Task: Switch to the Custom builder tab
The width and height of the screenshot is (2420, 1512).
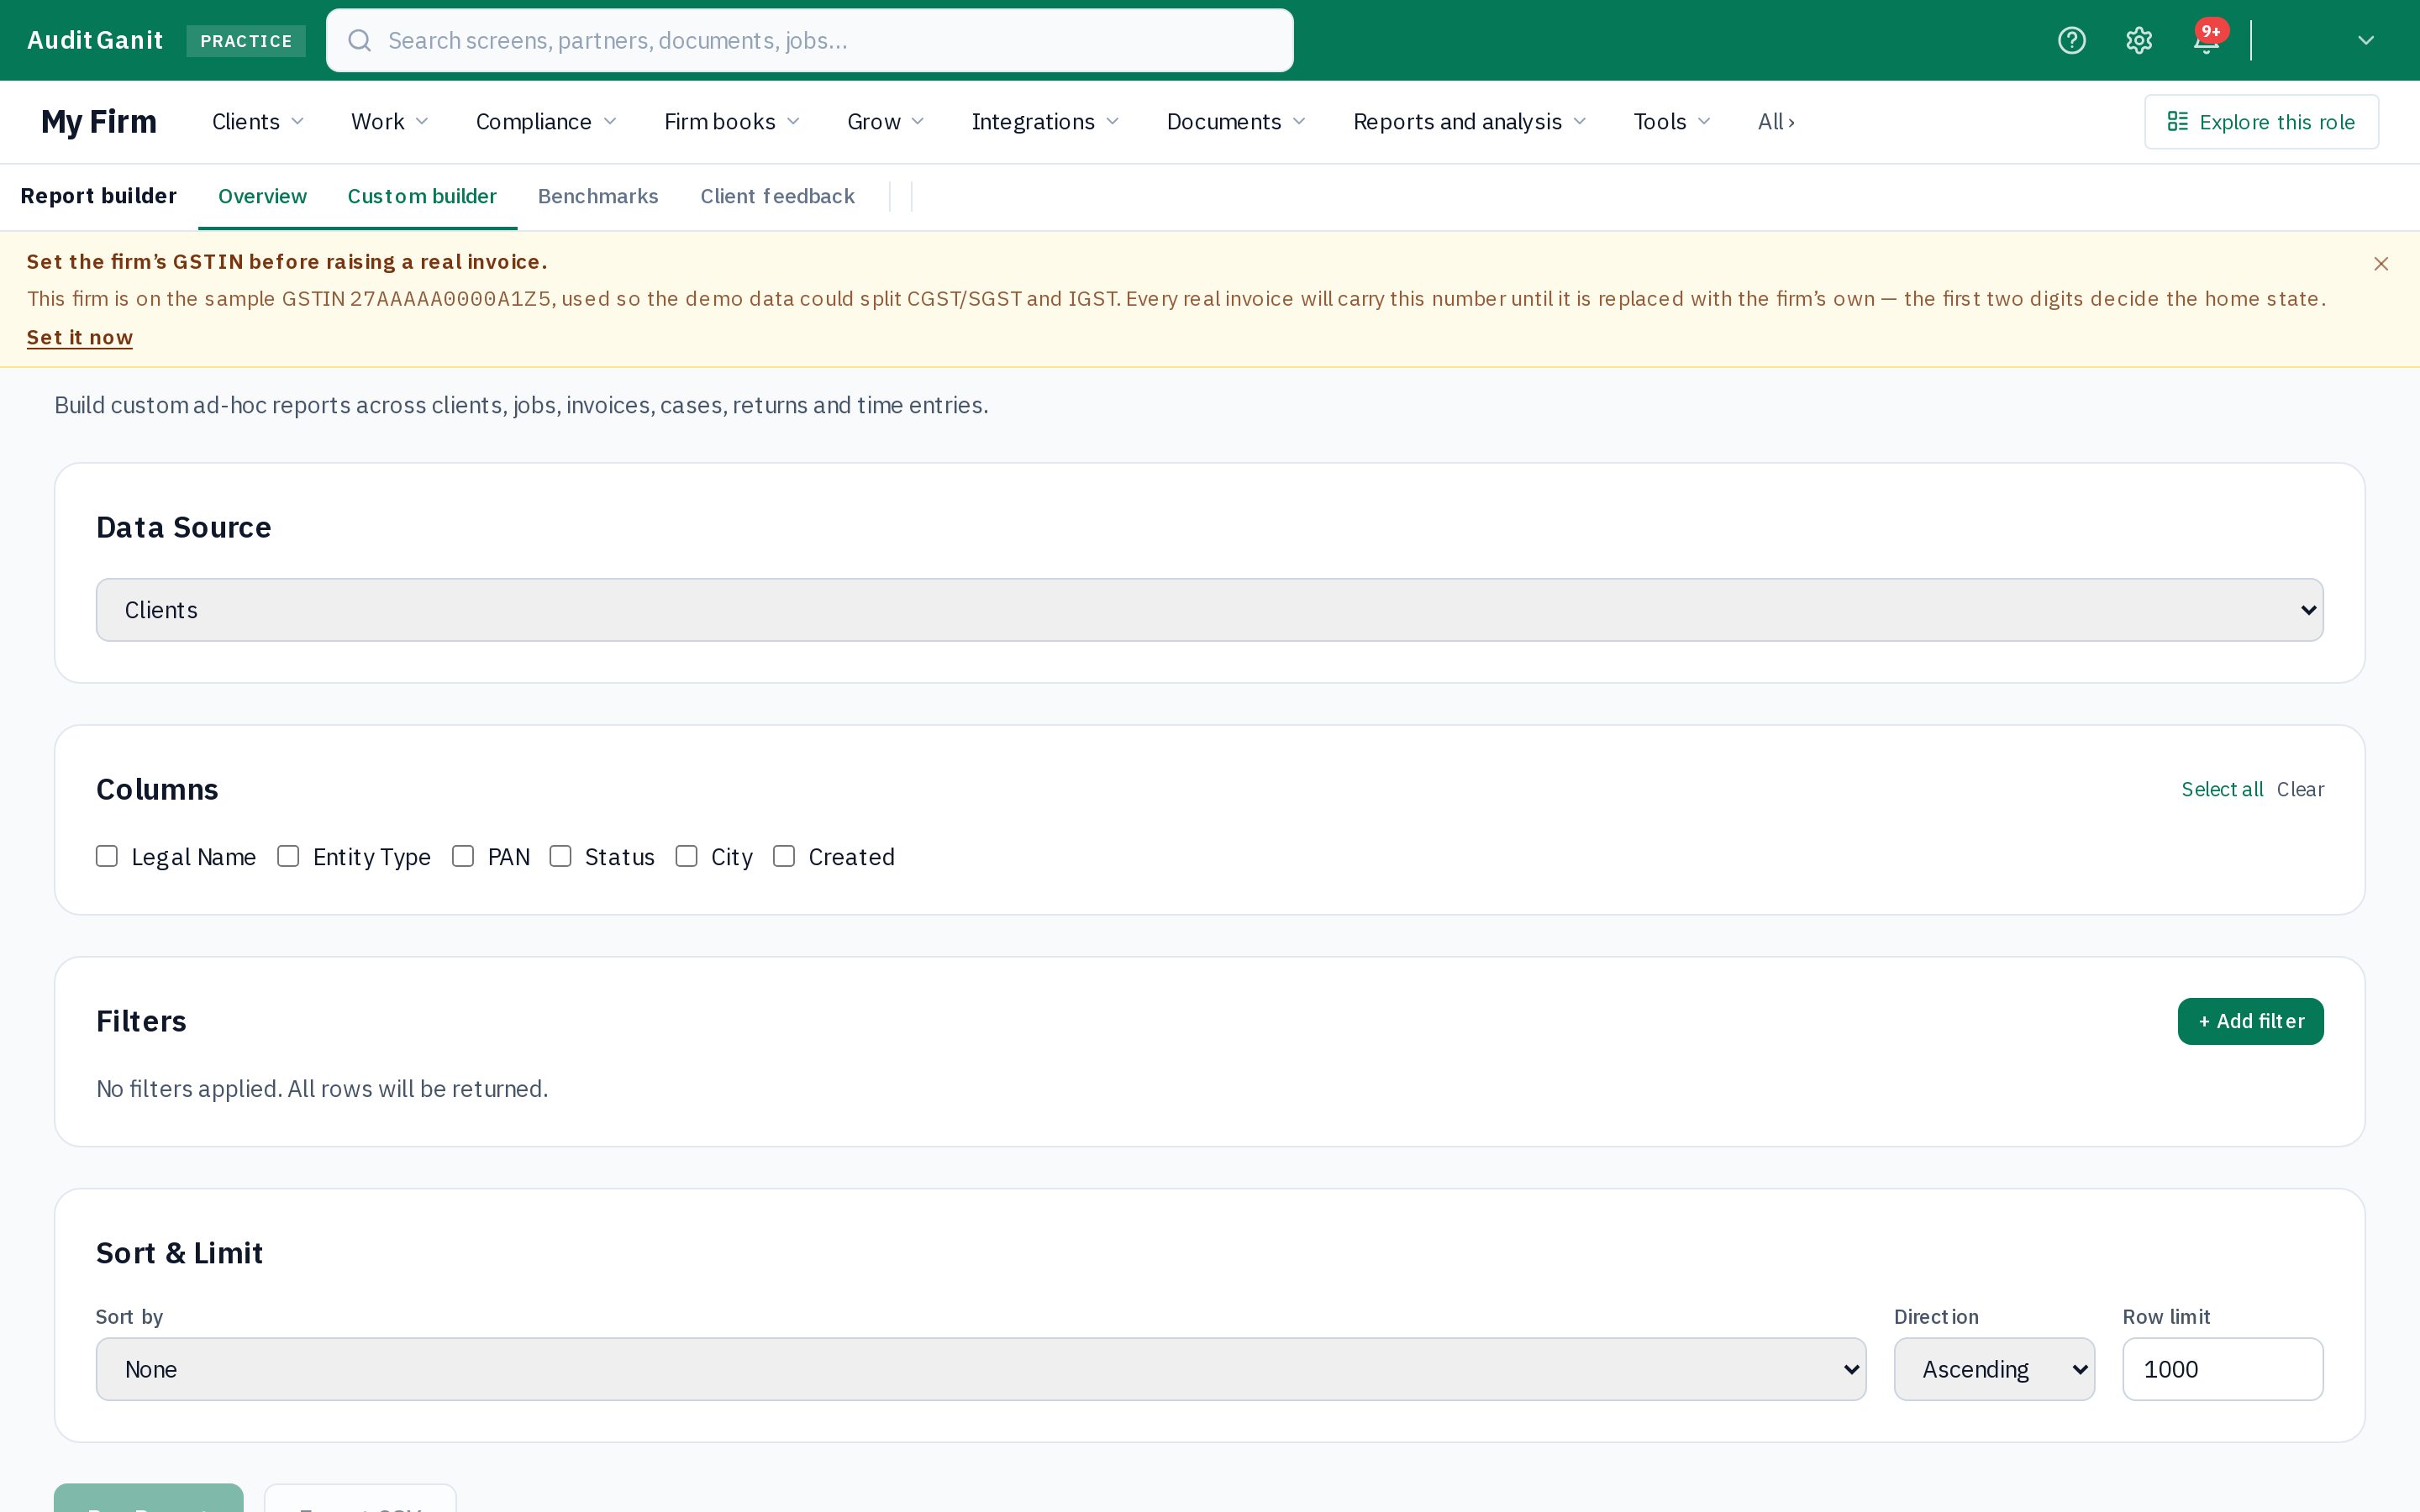Action: 422,196
